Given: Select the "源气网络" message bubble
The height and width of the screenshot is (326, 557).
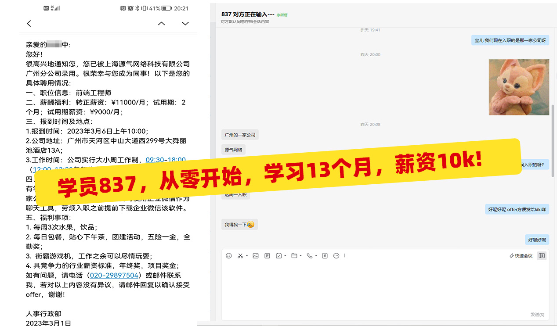Looking at the screenshot, I should 234,150.
